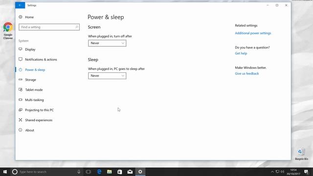Image resolution: width=313 pixels, height=176 pixels.
Task: Click the Projecting to this PC icon
Action: click(x=21, y=110)
